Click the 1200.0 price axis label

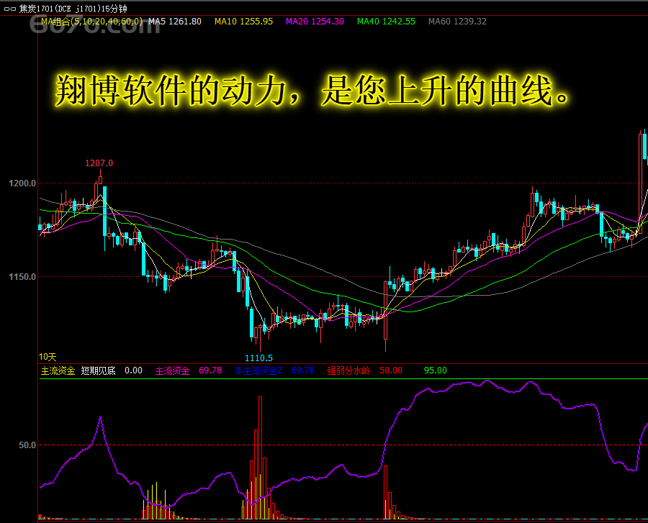(x=22, y=183)
